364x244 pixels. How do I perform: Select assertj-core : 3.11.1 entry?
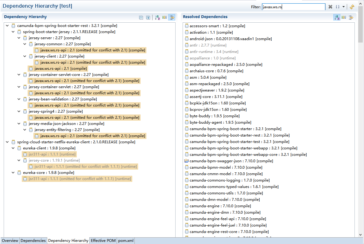(x=214, y=97)
